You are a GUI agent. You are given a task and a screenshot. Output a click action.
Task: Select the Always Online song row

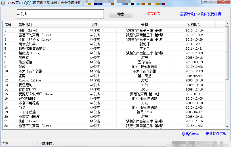(x=114, y=80)
